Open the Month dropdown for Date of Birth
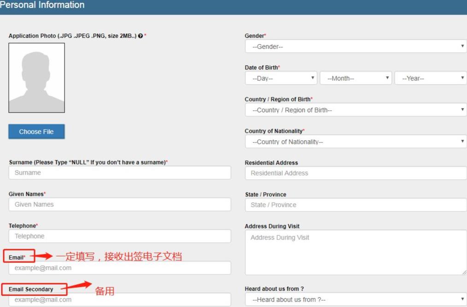Screen dimensions: 467x307 tap(355, 78)
